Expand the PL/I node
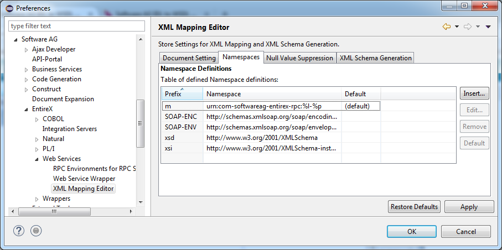502x250 pixels. [37, 149]
